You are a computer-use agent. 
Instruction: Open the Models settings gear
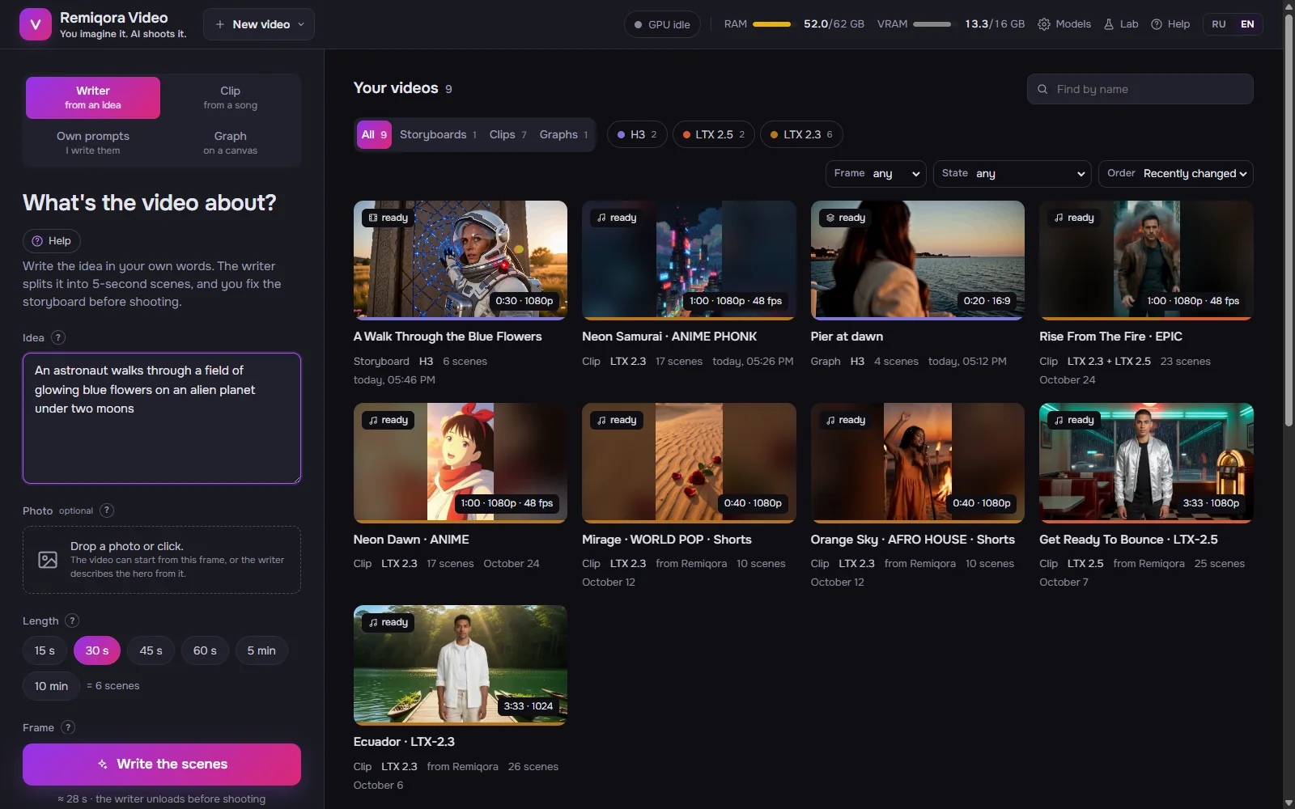(x=1044, y=24)
